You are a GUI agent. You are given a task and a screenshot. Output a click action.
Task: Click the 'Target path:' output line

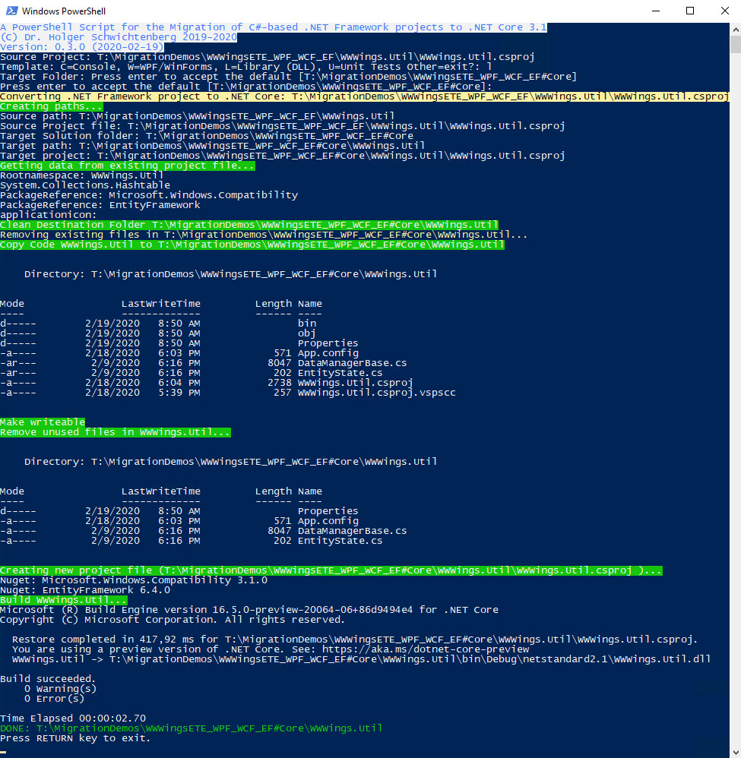(x=212, y=146)
